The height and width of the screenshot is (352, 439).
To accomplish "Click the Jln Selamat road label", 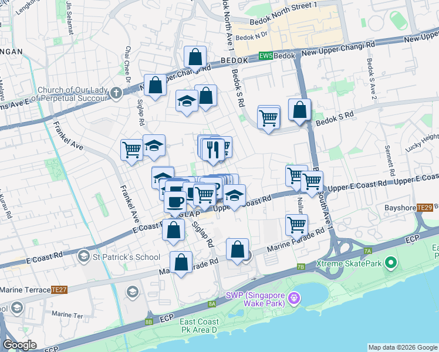I will (70, 18).
